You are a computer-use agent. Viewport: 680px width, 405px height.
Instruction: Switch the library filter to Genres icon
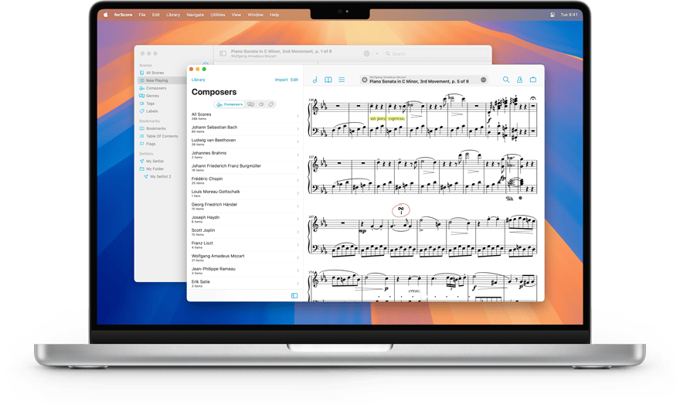pos(250,104)
